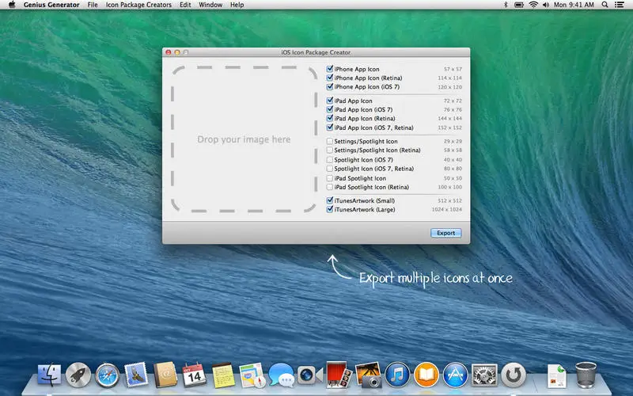Enable Settings/Spotlight Icon 29 x 29 checkbox
The width and height of the screenshot is (633, 396).
point(330,141)
